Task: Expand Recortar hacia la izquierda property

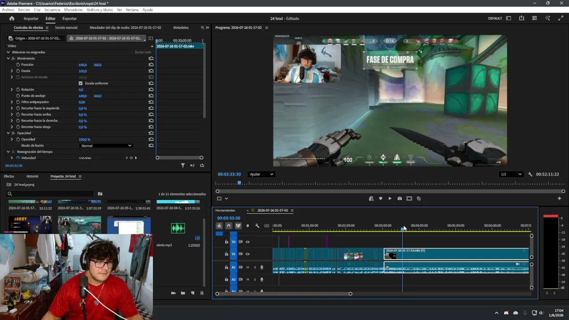Action: coord(12,108)
